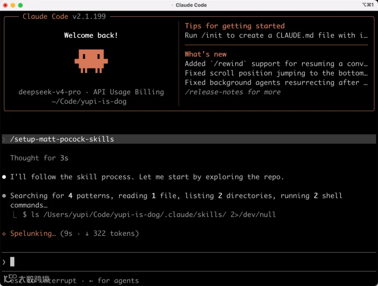Click '/release-notes for more' text
The image size is (378, 286).
233,92
